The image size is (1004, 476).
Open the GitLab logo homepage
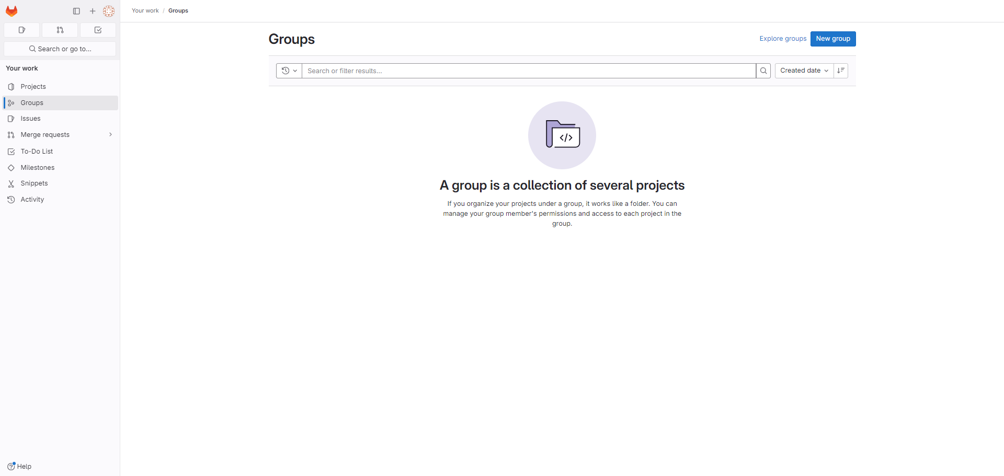12,11
